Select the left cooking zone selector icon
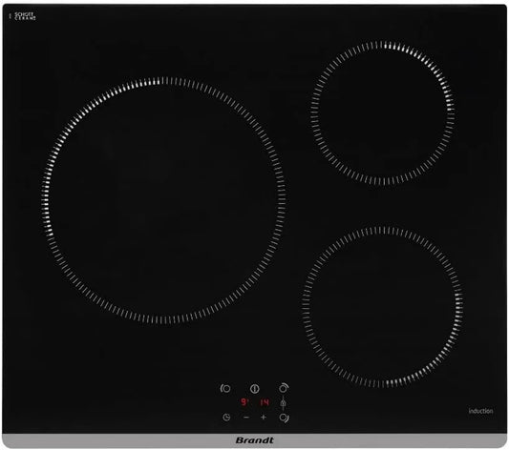 [x=225, y=388]
